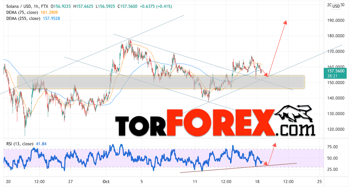Image resolution: width=352 pixels, height=189 pixels.
Task: Click the RSI value 41.84
Action: (x=41, y=144)
